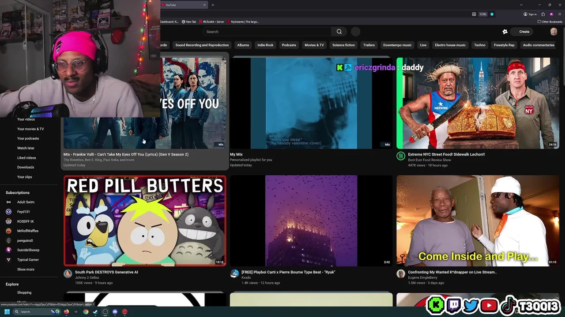Select the Audio commentaries filter chip

pyautogui.click(x=539, y=45)
